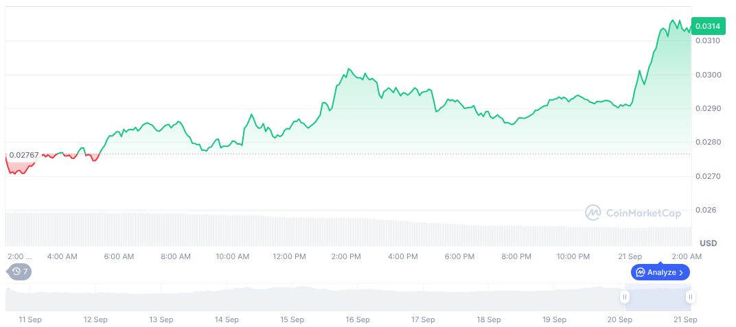Click 16 Sep on the overview timeline
This screenshot has width=736, height=327.
click(x=358, y=319)
